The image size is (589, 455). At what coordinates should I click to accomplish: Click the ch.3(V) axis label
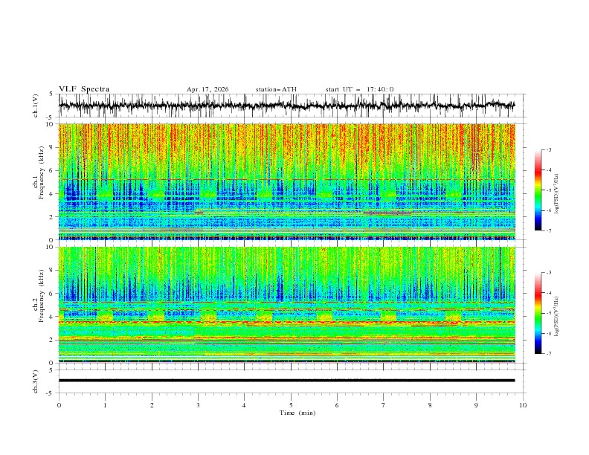(35, 381)
